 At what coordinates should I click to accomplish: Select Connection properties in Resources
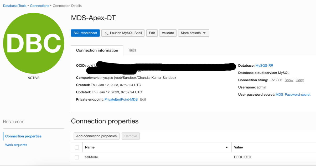(x=23, y=136)
